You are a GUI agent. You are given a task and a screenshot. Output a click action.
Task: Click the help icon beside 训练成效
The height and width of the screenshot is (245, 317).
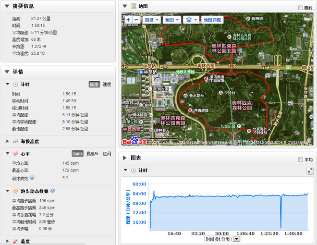(32, 178)
